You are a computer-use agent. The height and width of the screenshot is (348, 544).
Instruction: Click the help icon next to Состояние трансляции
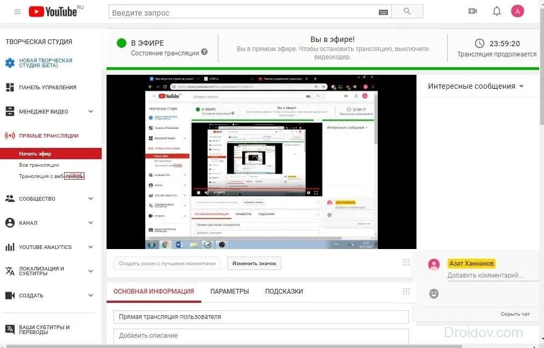pos(204,52)
